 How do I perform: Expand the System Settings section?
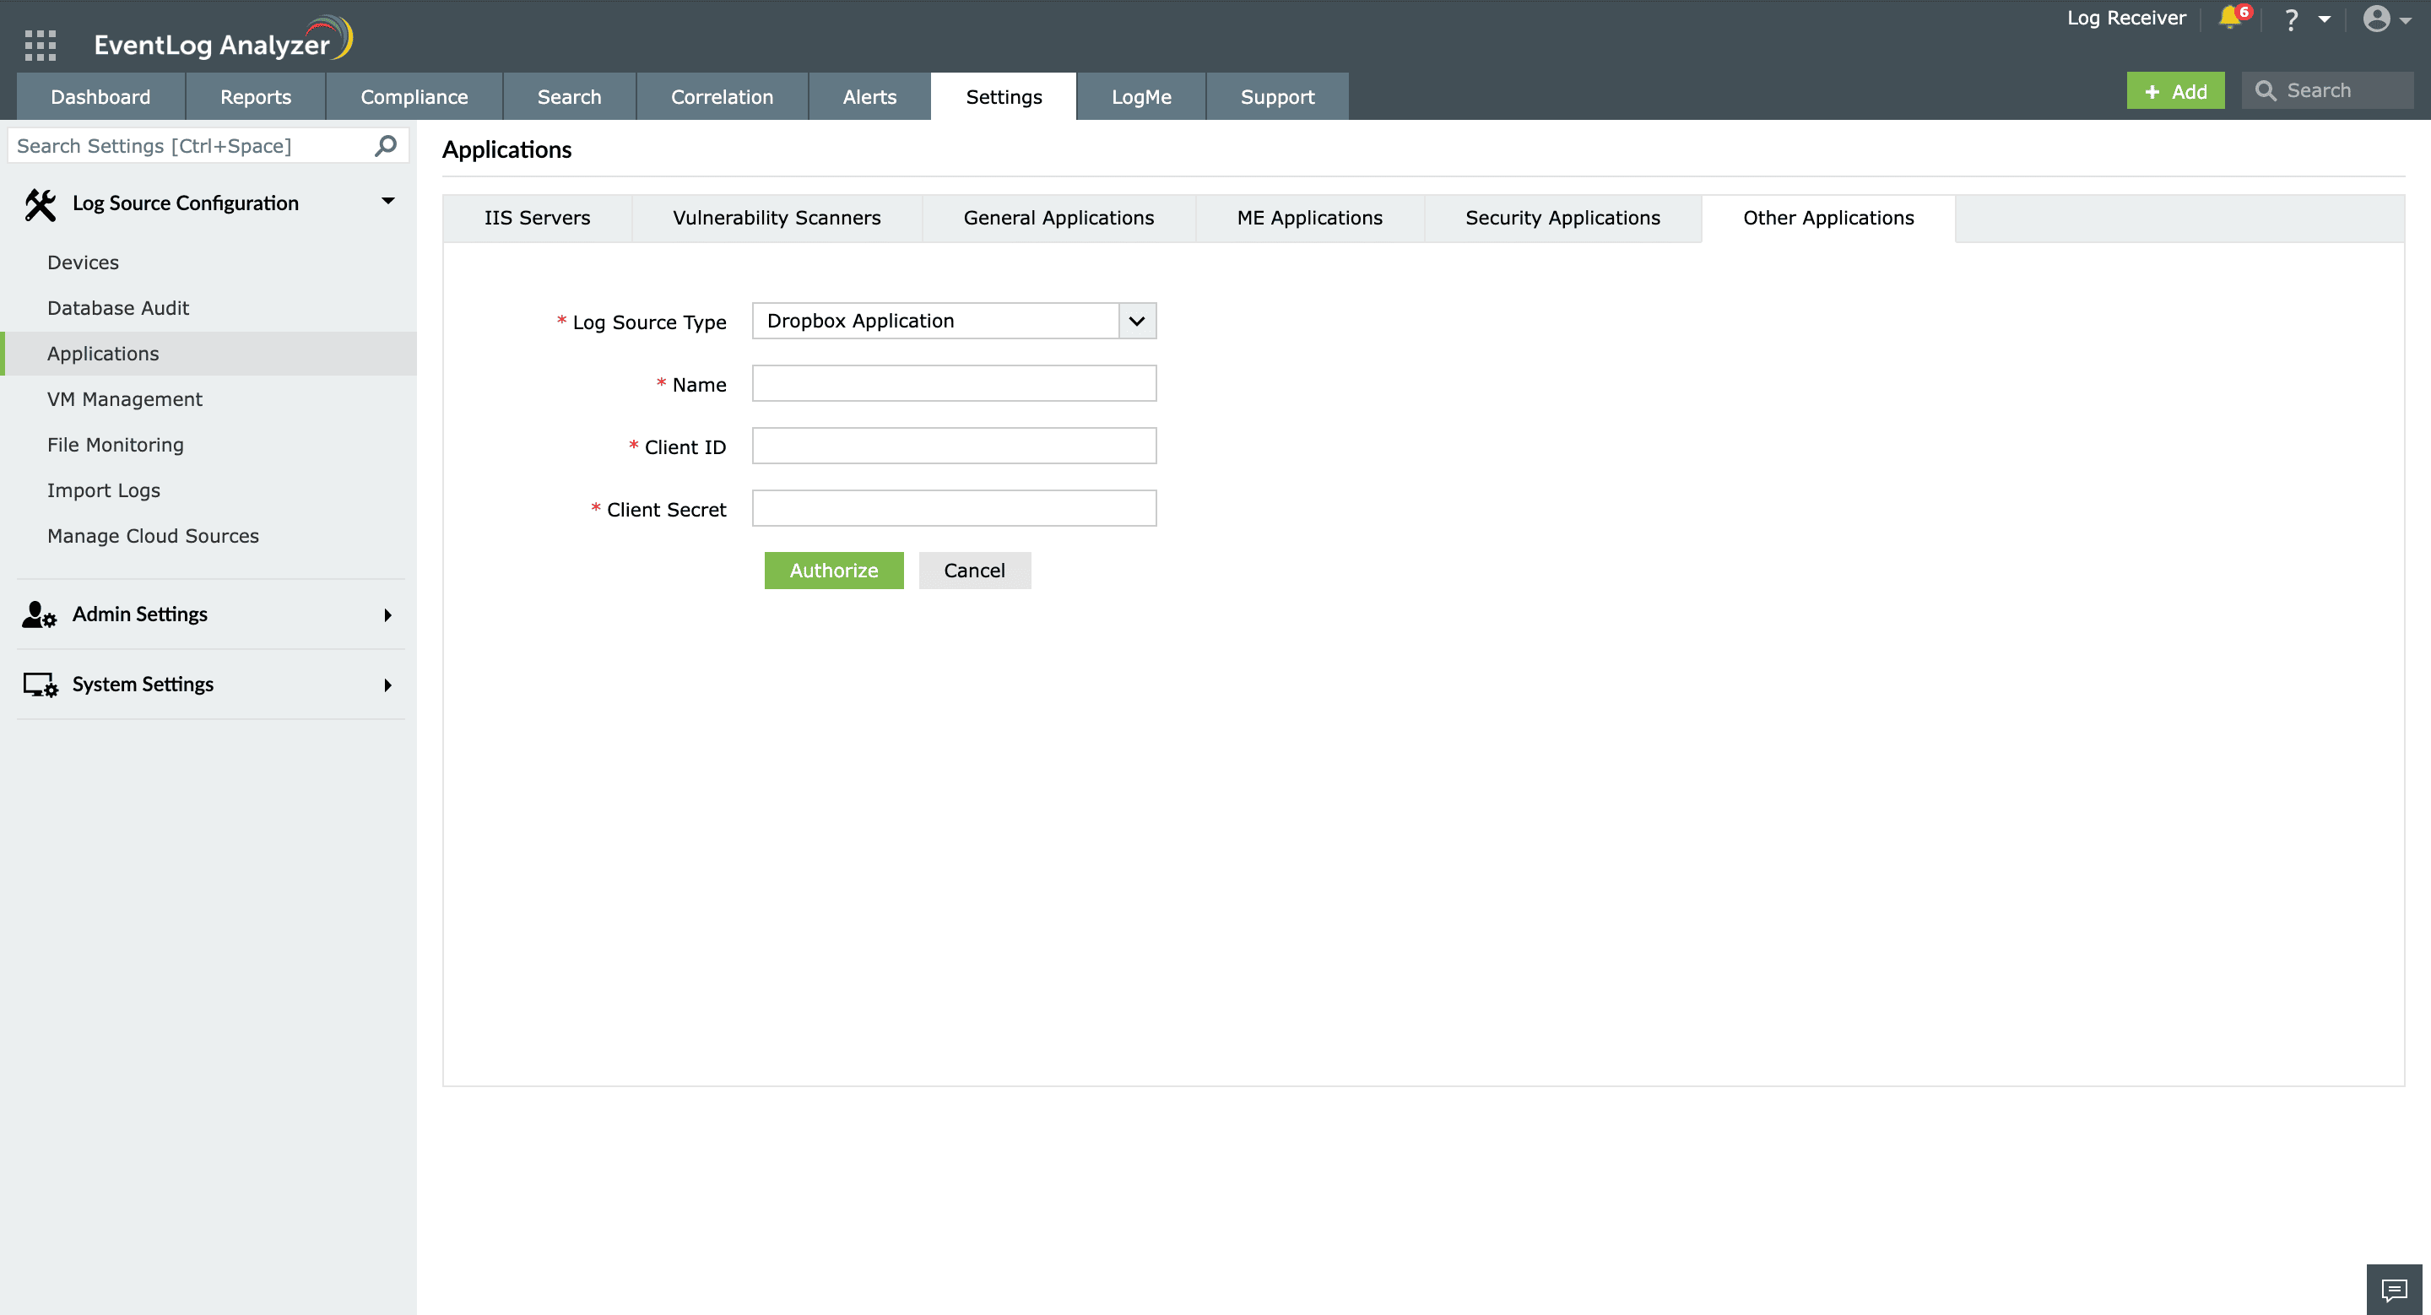point(387,685)
